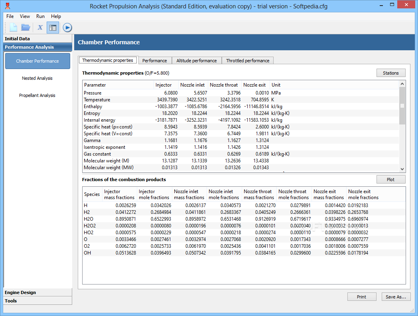The width and height of the screenshot is (418, 316).
Task: Open the View menu
Action: tap(25, 16)
